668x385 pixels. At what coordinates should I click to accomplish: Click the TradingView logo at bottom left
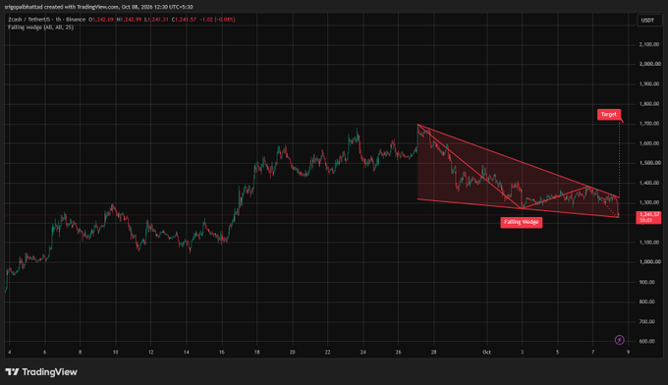[x=41, y=372]
